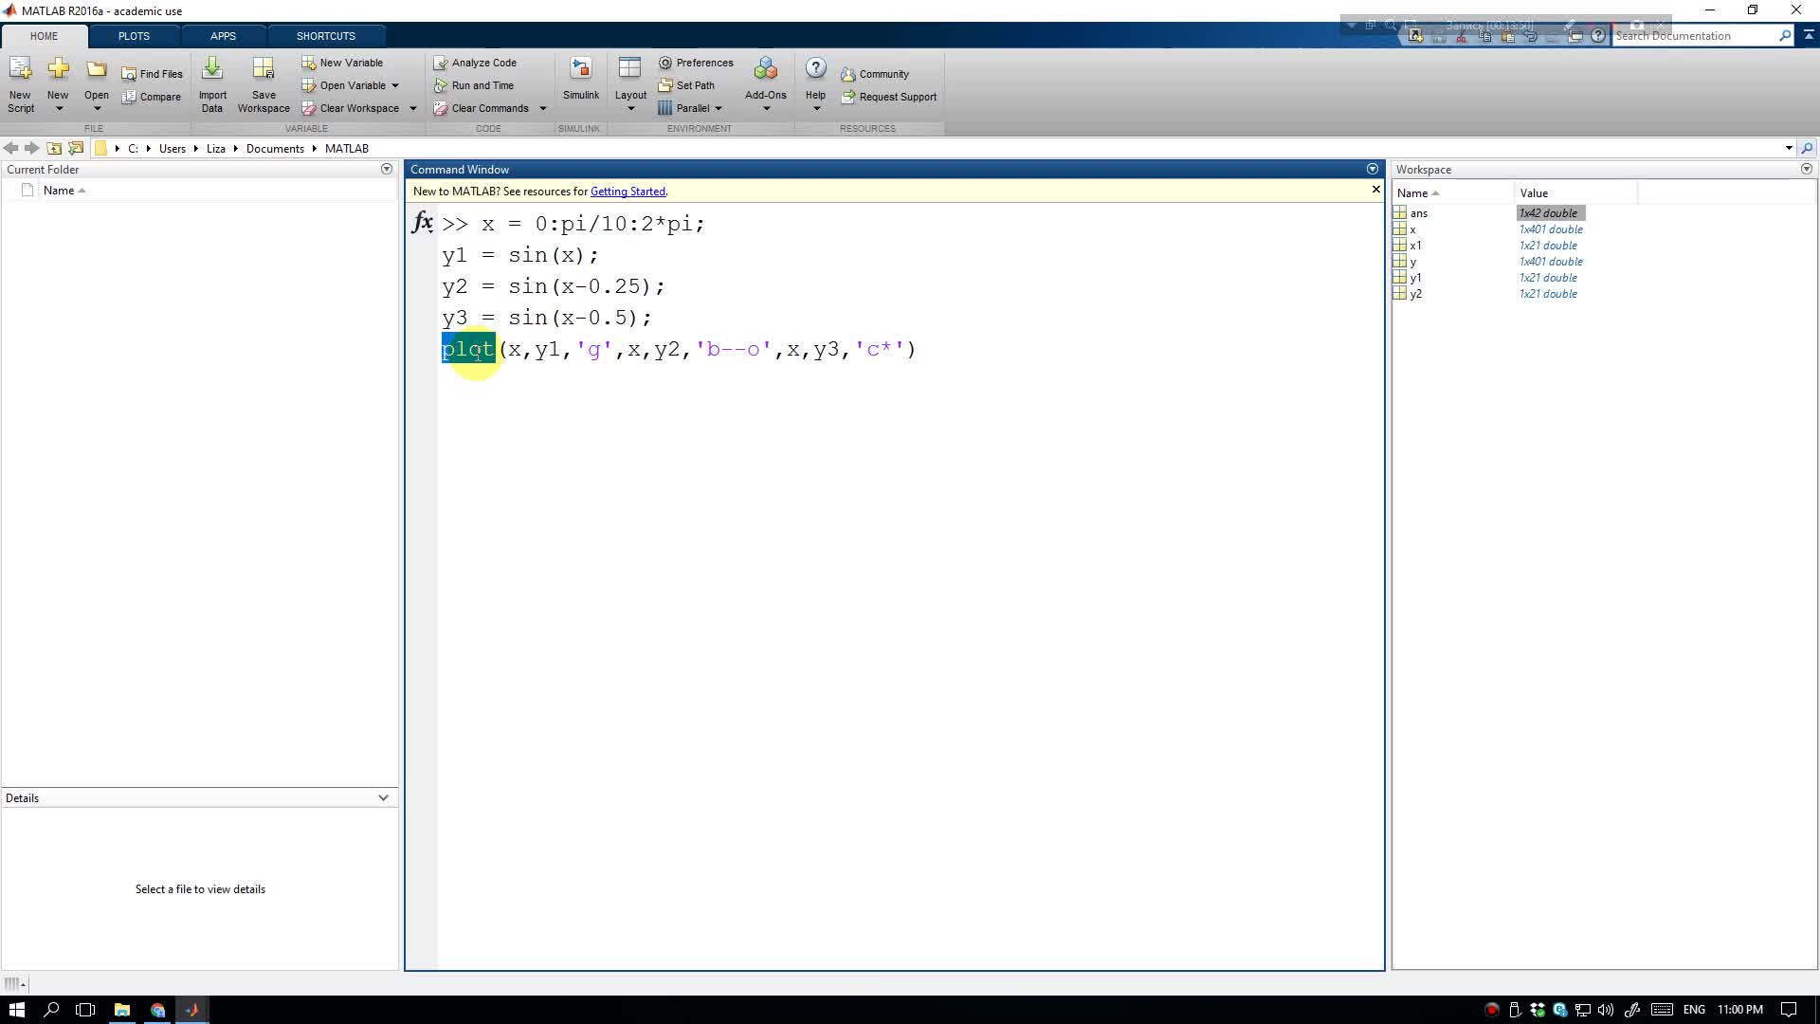Click the Users folder in the path

pos(173,149)
